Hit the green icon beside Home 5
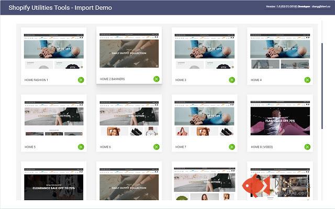Viewport: 335px width, 209px height. [x=81, y=147]
